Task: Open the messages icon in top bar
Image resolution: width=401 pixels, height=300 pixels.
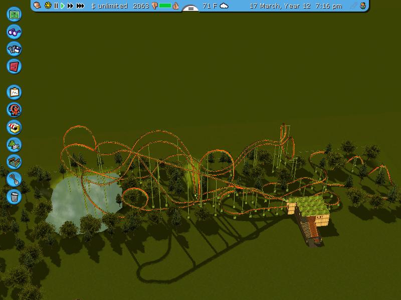Action: 37,5
